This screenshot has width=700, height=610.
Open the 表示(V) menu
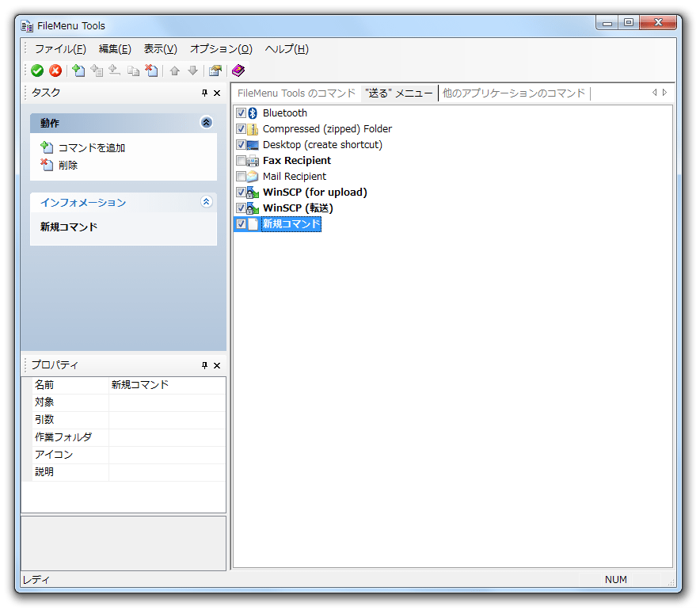[x=160, y=49]
